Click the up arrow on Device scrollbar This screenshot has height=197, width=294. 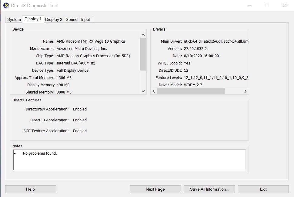tap(143, 34)
